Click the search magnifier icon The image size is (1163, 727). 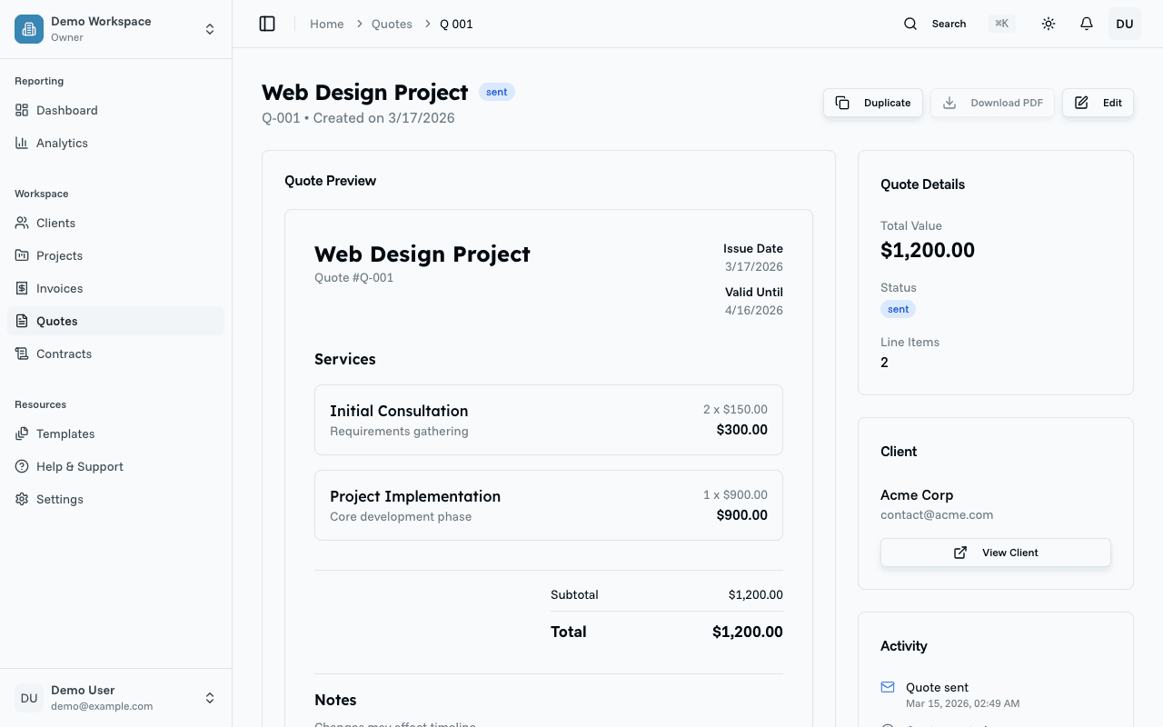[910, 24]
